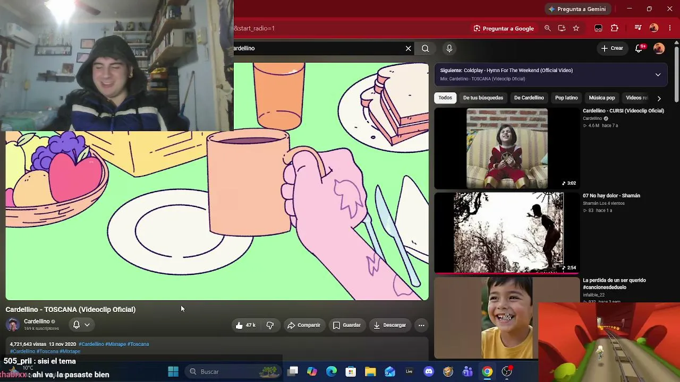This screenshot has height=382, width=680.
Task: Open Discord from the taskbar
Action: click(x=429, y=371)
